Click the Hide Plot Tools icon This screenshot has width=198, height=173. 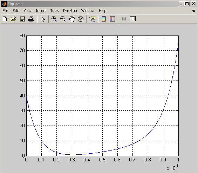click(x=124, y=19)
